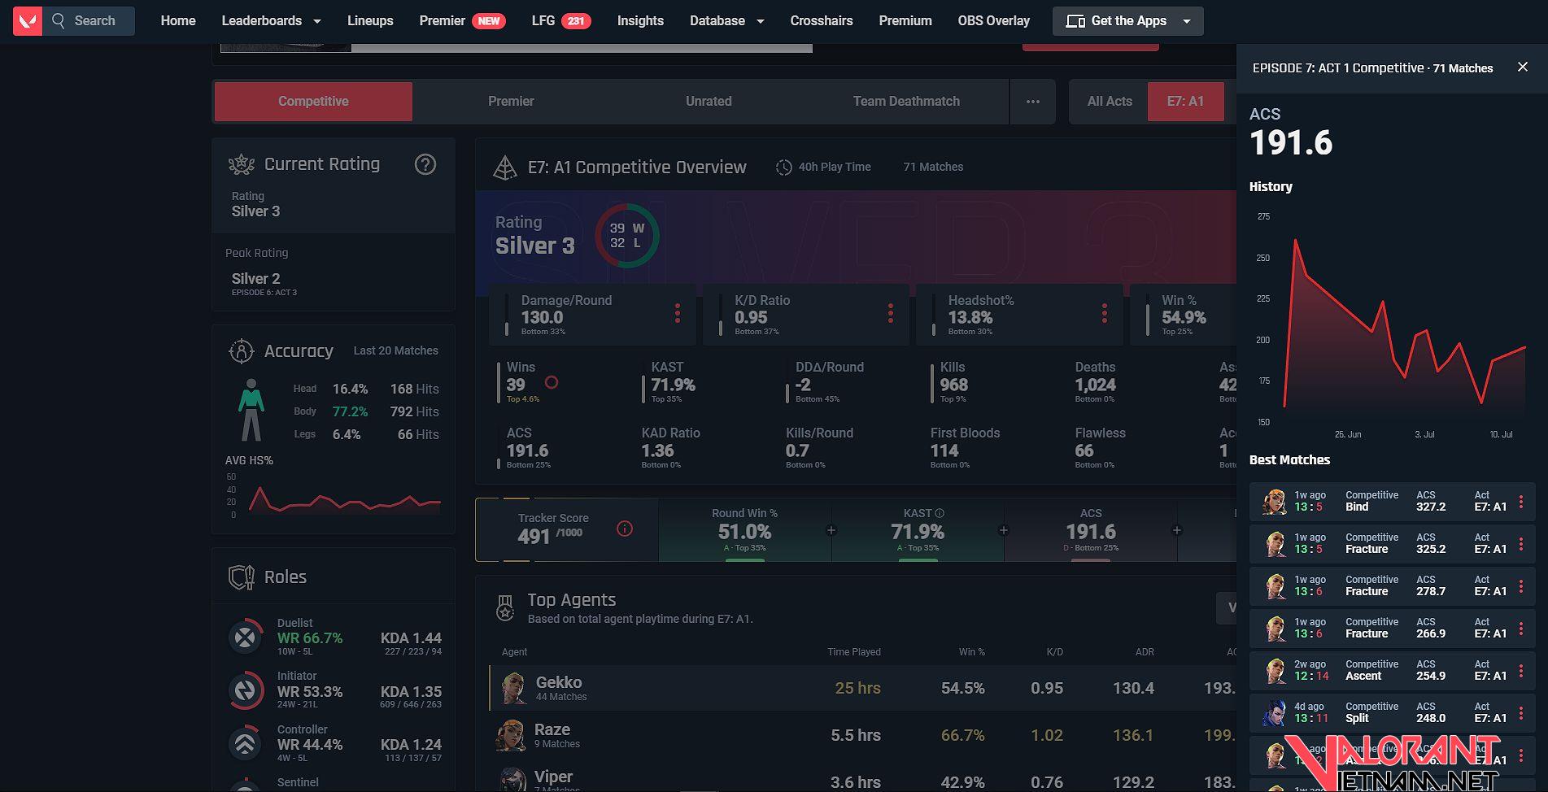The height and width of the screenshot is (792, 1548).
Task: Click the Duelist role icon
Action: 245,638
